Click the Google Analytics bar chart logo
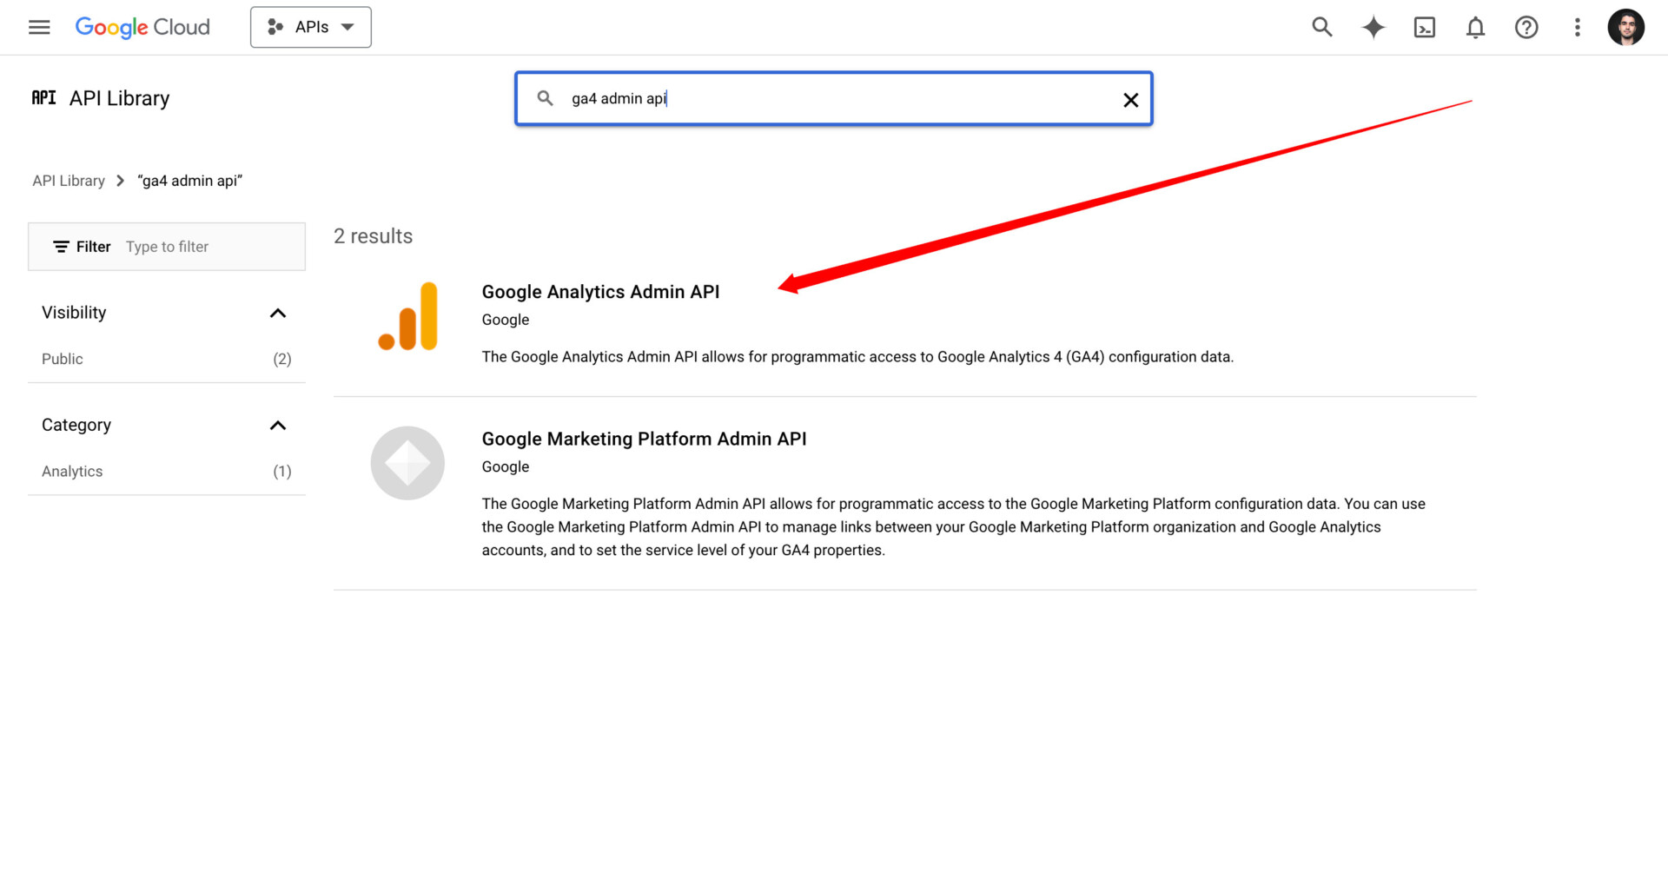1668x873 pixels. click(407, 316)
